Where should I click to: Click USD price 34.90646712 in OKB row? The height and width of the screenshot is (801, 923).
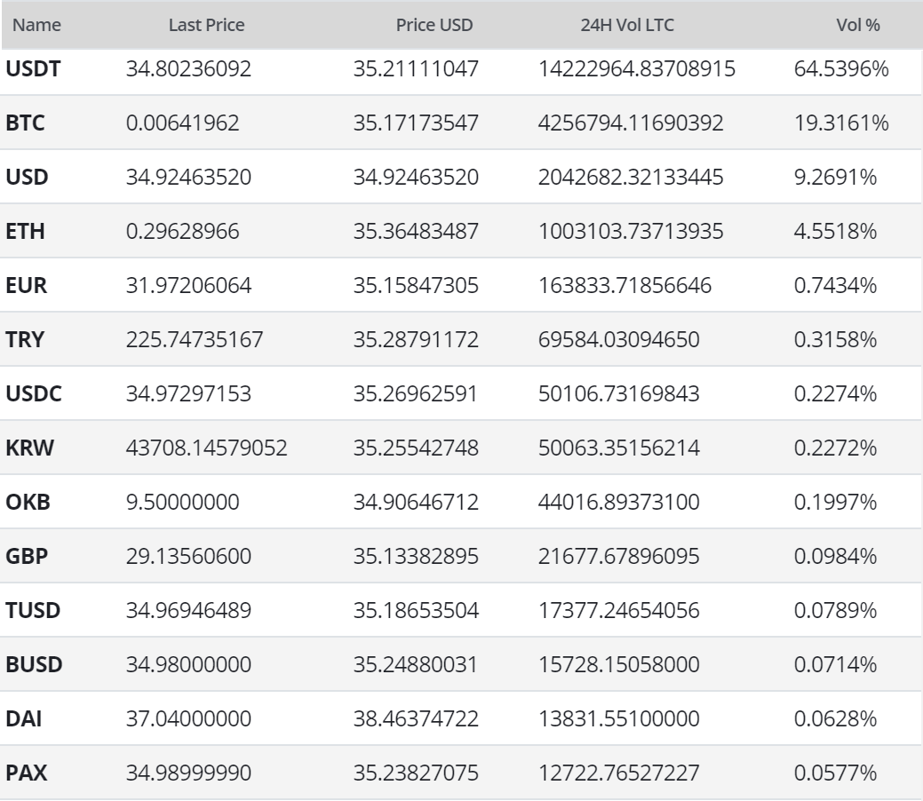tap(416, 502)
